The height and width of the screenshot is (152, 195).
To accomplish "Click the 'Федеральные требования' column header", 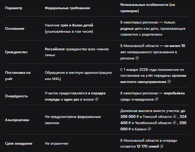I will click(67, 8).
